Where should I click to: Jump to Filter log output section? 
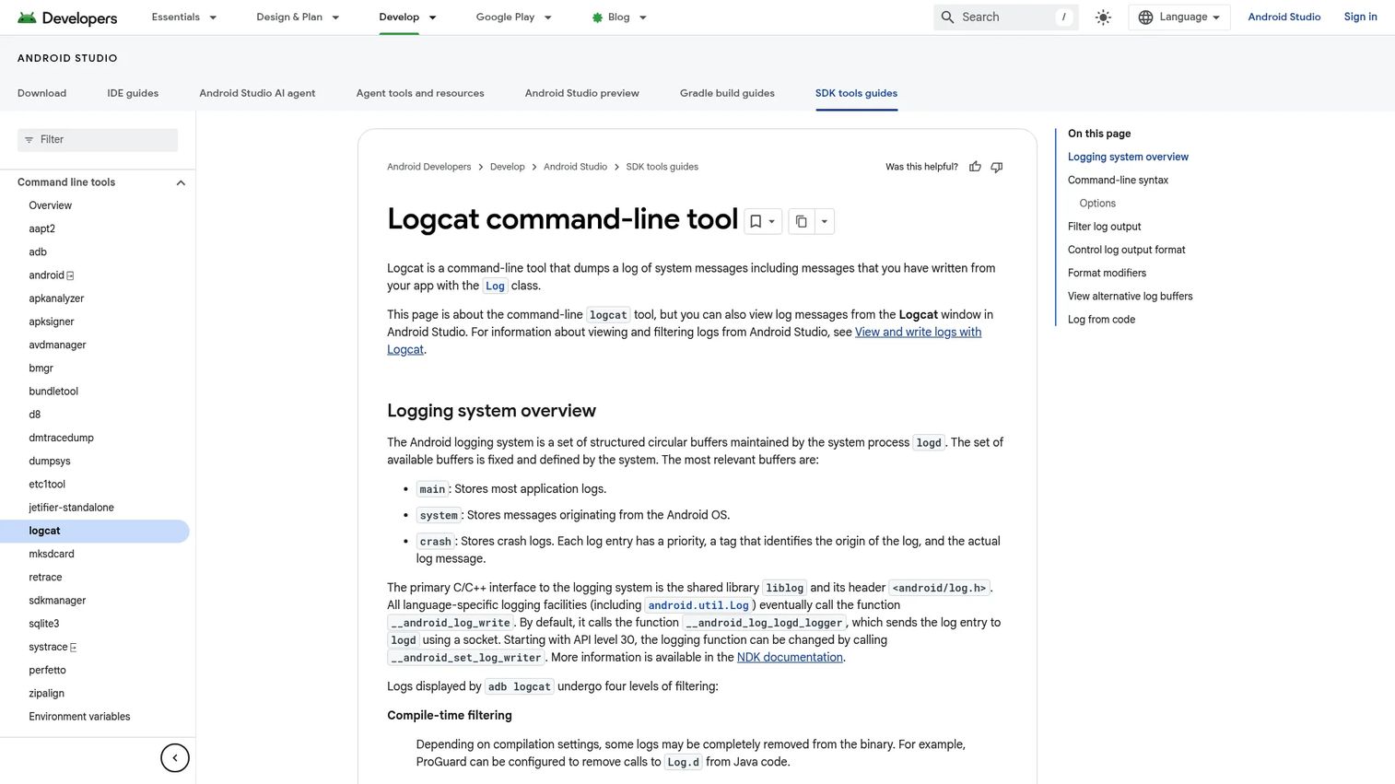click(1104, 227)
